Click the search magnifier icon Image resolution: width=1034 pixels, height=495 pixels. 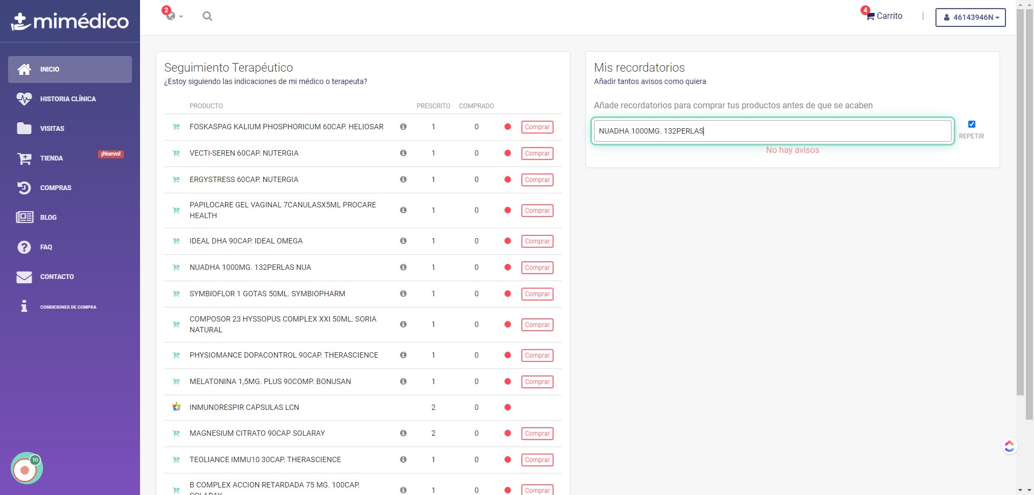point(207,16)
